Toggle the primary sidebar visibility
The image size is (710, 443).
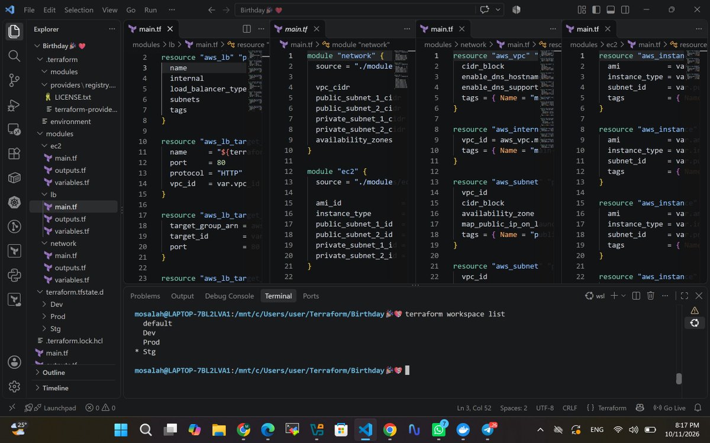(x=596, y=9)
